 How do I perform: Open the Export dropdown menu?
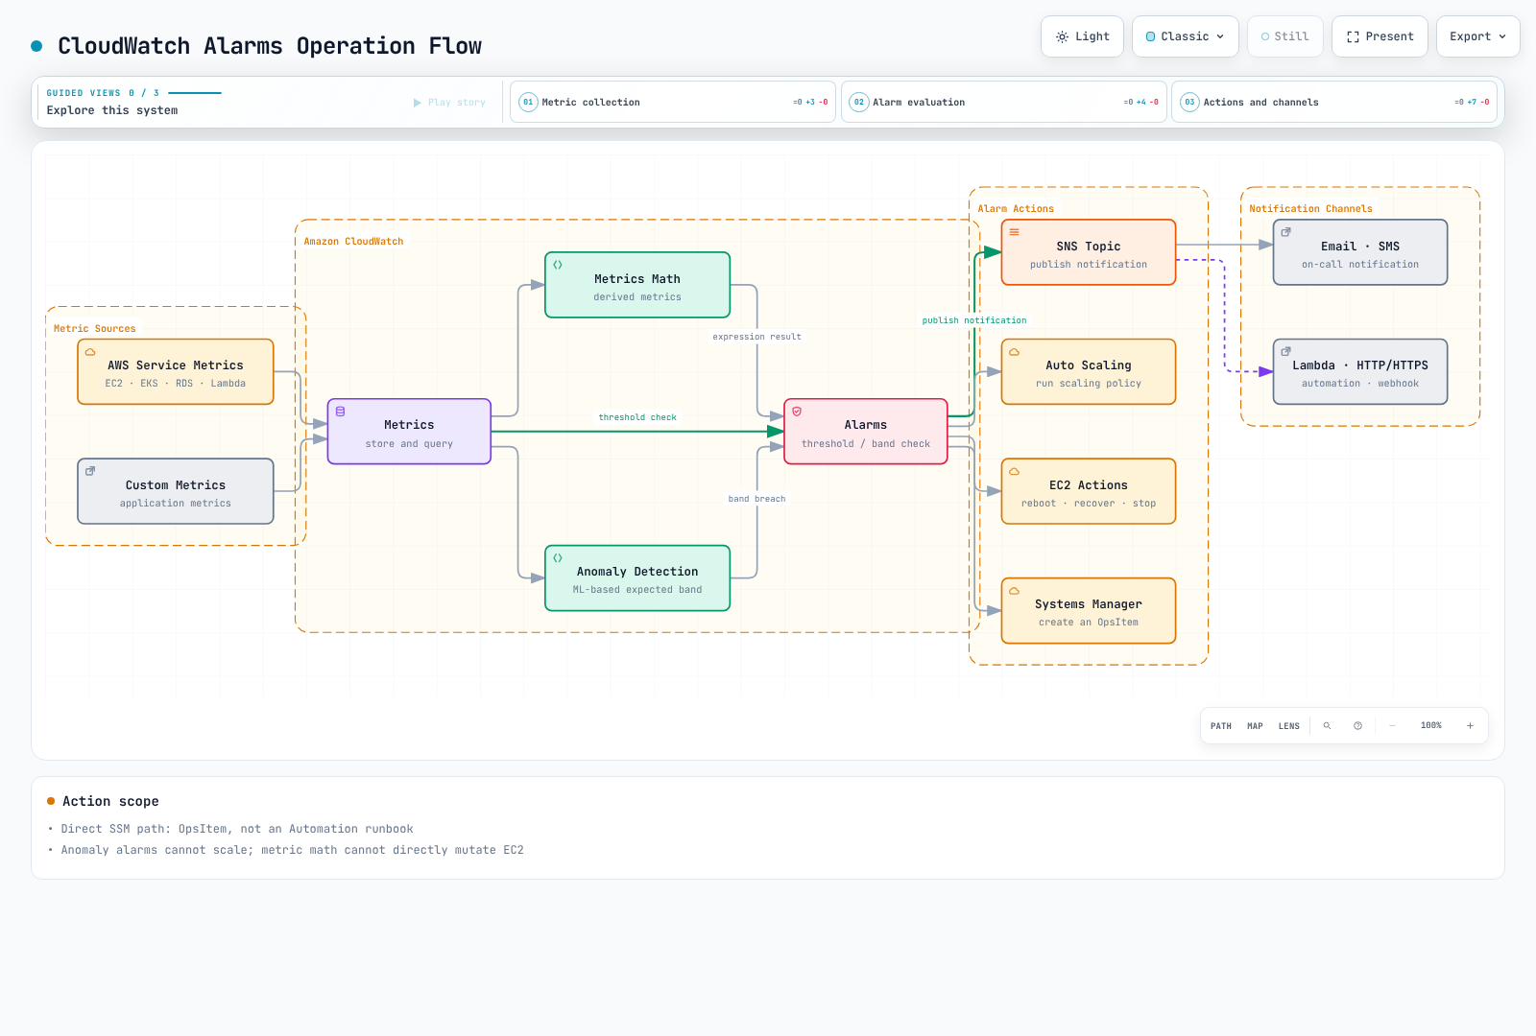(1478, 36)
